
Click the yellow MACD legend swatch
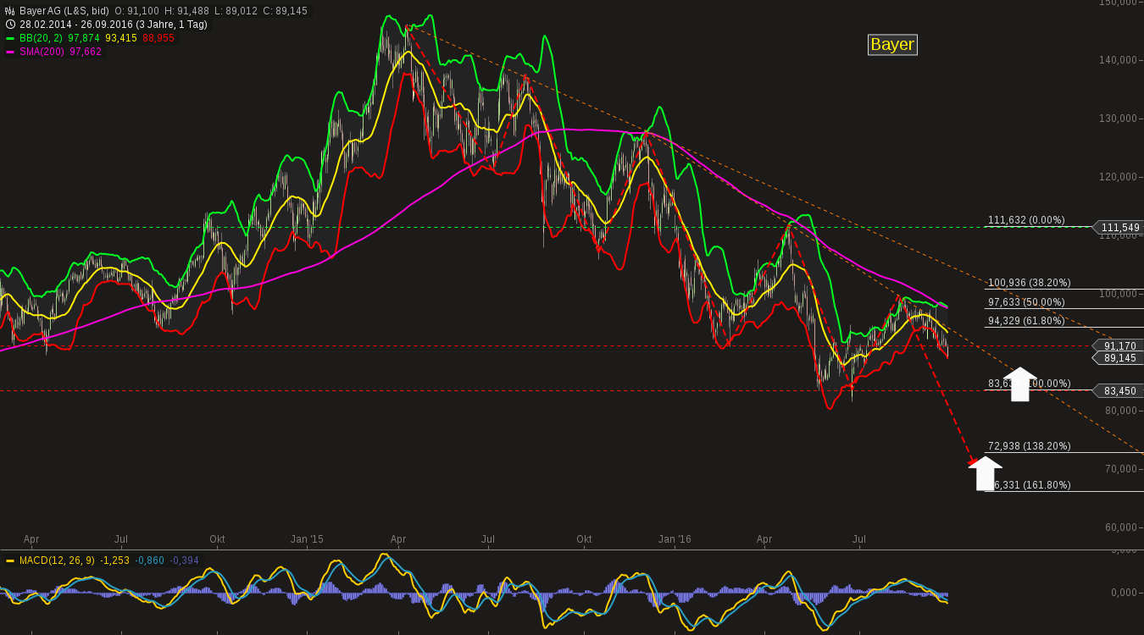[10, 560]
